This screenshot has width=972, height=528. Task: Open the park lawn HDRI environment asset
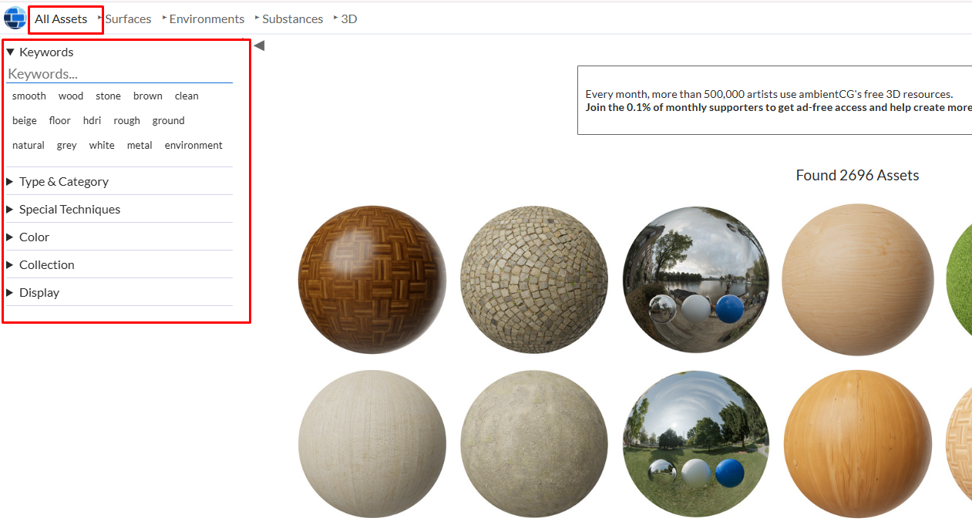click(x=695, y=444)
